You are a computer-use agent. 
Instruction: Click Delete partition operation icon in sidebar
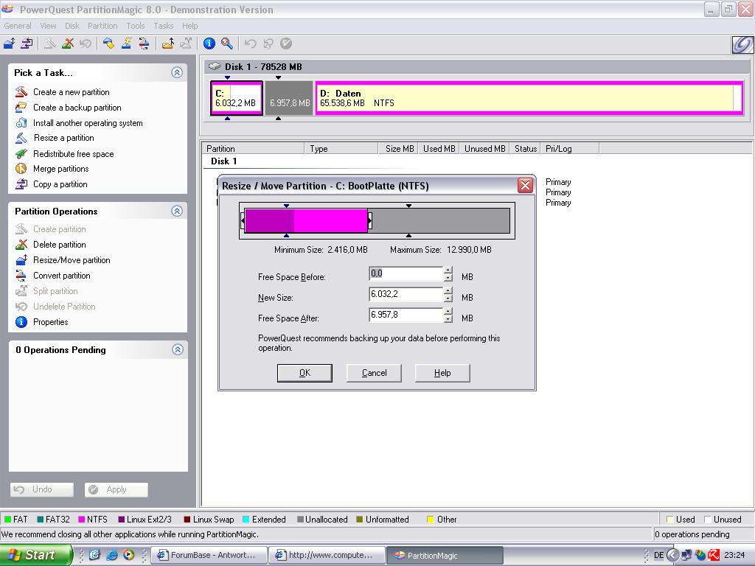21,245
